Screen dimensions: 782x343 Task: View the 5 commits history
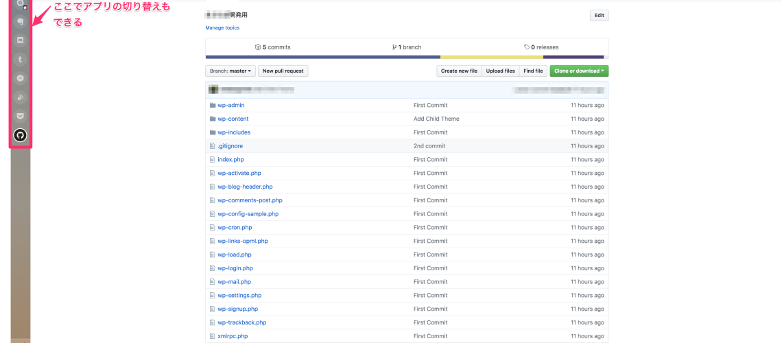[x=272, y=47]
